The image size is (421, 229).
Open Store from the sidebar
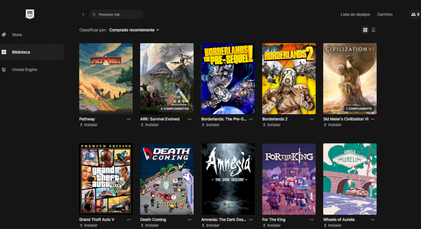coord(17,35)
